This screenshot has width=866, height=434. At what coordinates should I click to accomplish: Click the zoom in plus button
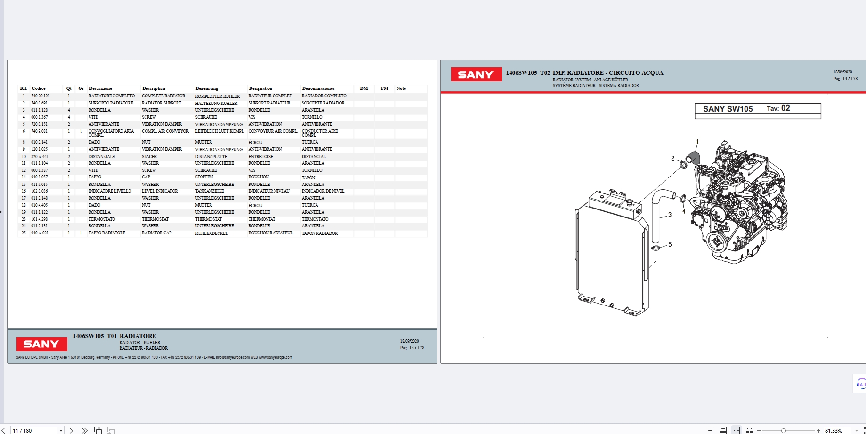click(818, 430)
